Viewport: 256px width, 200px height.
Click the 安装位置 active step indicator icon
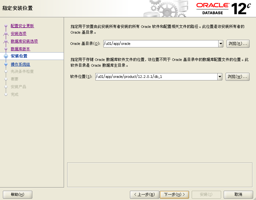pyautogui.click(x=6, y=56)
